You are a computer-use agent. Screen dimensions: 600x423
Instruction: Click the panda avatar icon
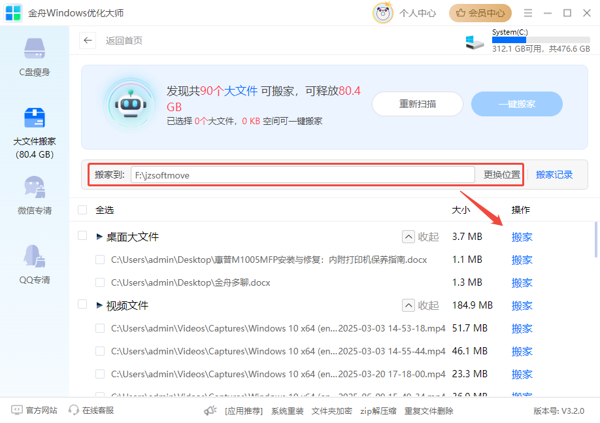point(382,13)
